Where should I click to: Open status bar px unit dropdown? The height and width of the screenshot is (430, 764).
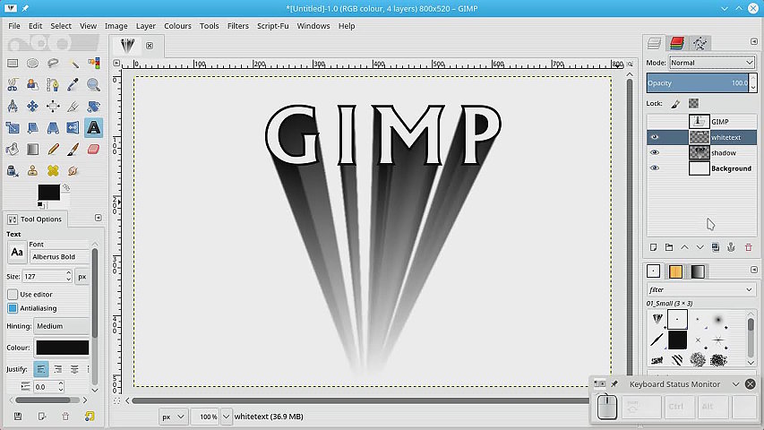(173, 417)
